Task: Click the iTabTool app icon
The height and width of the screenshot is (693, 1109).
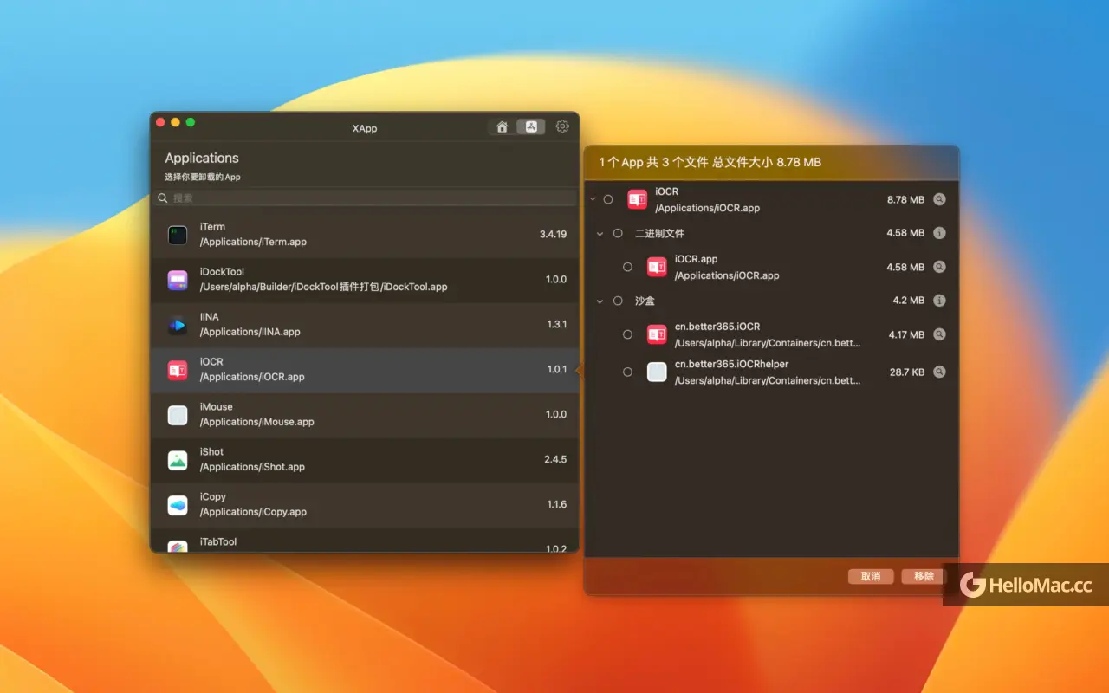Action: pyautogui.click(x=178, y=547)
